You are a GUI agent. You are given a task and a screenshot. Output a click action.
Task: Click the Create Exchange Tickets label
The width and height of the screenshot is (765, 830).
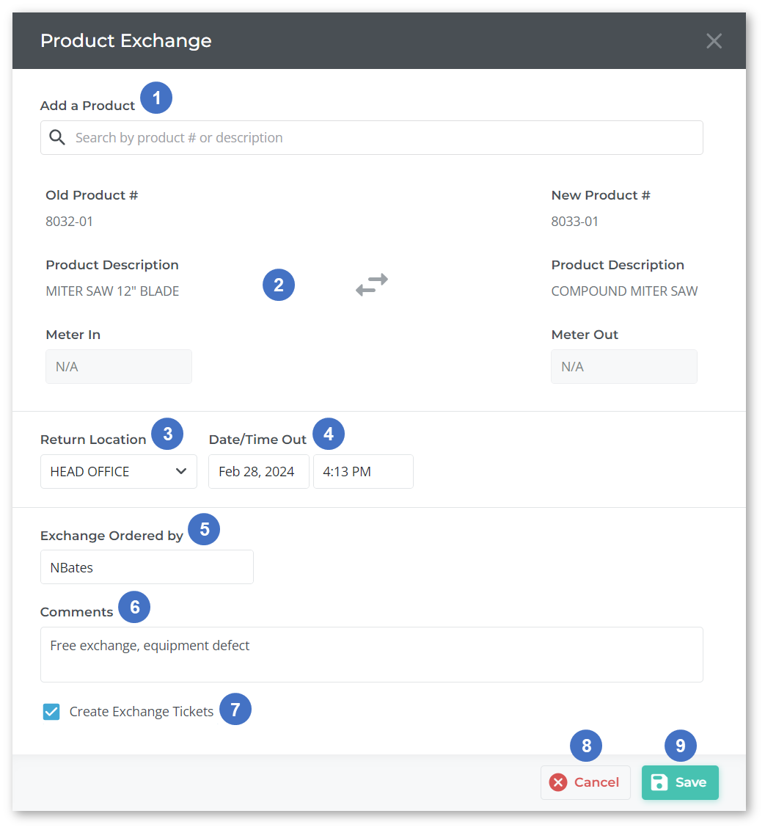[142, 711]
